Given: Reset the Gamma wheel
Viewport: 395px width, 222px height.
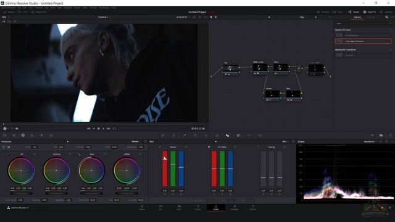Looking at the screenshot, I should click(70, 154).
